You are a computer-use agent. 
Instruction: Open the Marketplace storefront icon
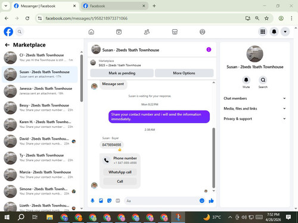(175, 32)
